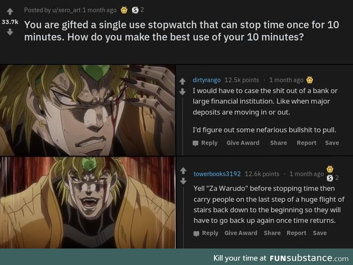This screenshot has width=353, height=265.
Task: Report the towerbooks3192 comment
Action: [x=296, y=233]
